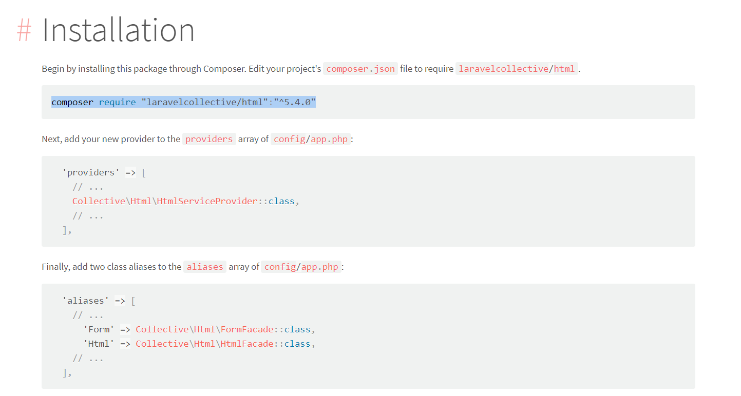
Task: Click the laravelcollective/html inline code
Action: coord(517,69)
